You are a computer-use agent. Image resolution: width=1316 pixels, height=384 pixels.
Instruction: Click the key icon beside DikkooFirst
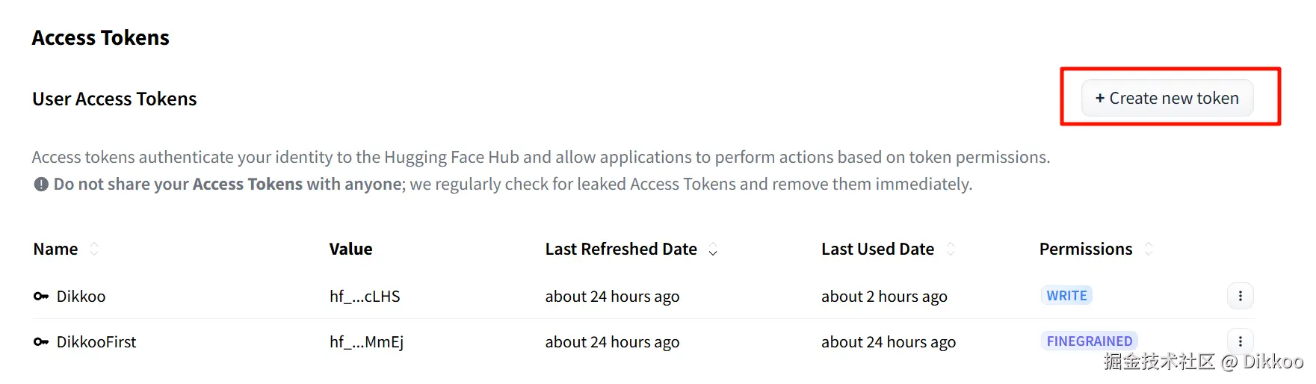point(41,342)
